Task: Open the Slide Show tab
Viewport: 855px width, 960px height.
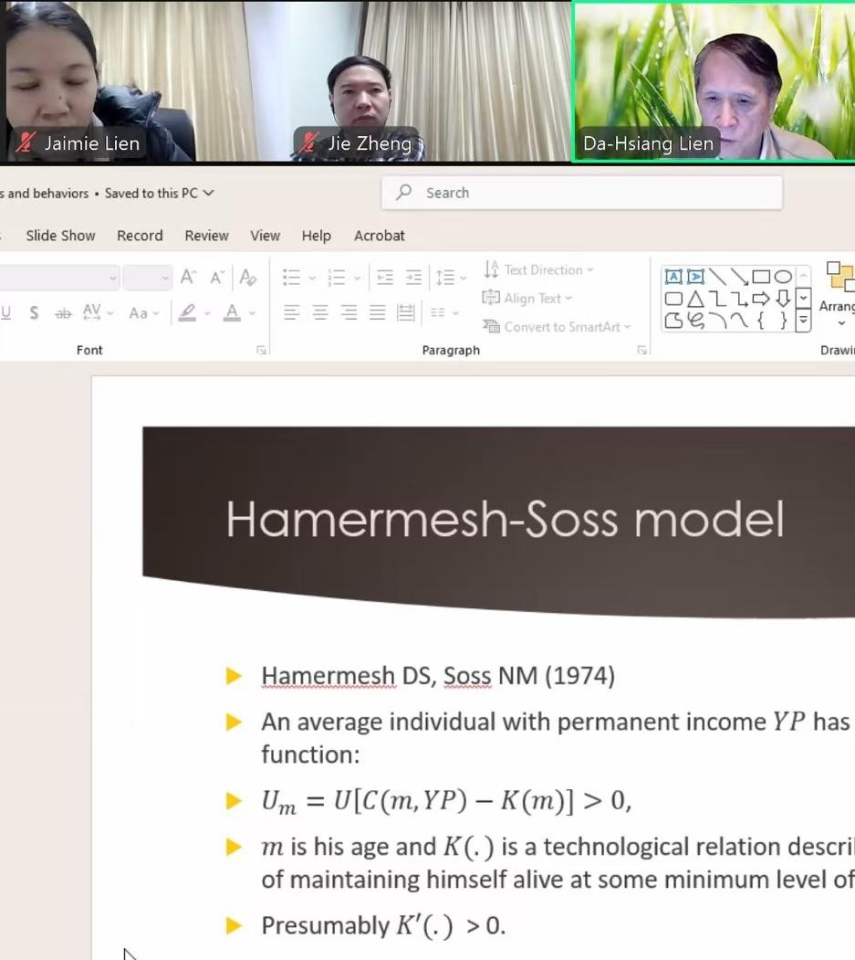Action: [x=60, y=236]
